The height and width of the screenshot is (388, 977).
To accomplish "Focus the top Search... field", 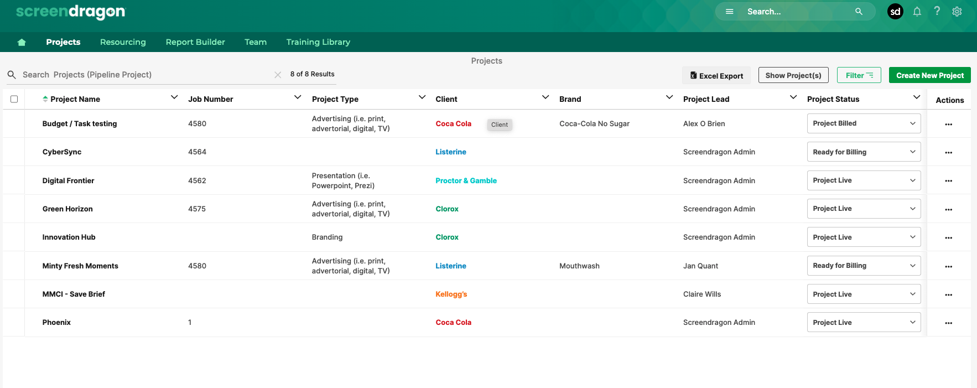I will click(797, 12).
